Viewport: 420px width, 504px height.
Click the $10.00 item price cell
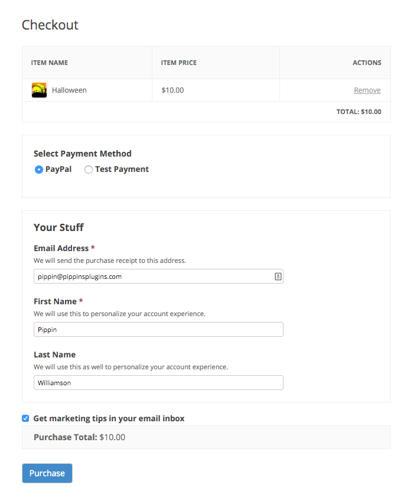172,90
